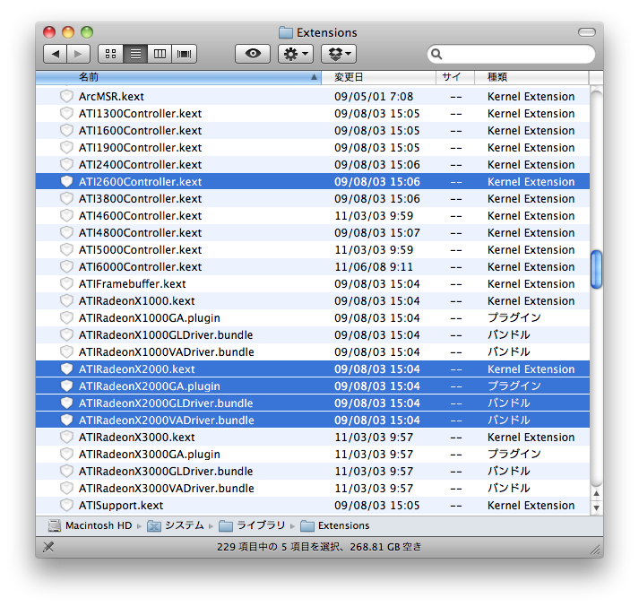Screen dimensions: 639x607
Task: Click the icon of ATI5000Controller.kext
Action: [x=66, y=249]
